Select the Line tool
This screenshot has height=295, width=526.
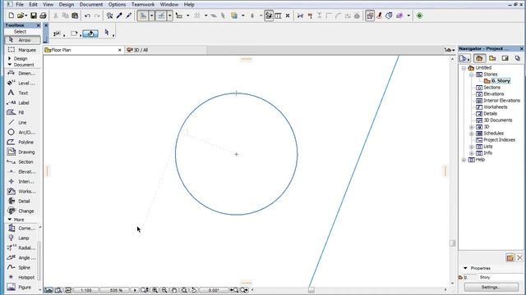pos(23,122)
